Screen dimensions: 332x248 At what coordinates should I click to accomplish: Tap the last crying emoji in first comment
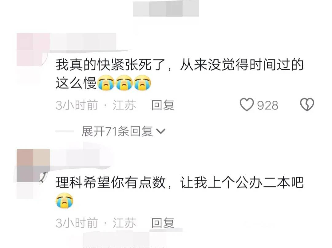(x=143, y=83)
